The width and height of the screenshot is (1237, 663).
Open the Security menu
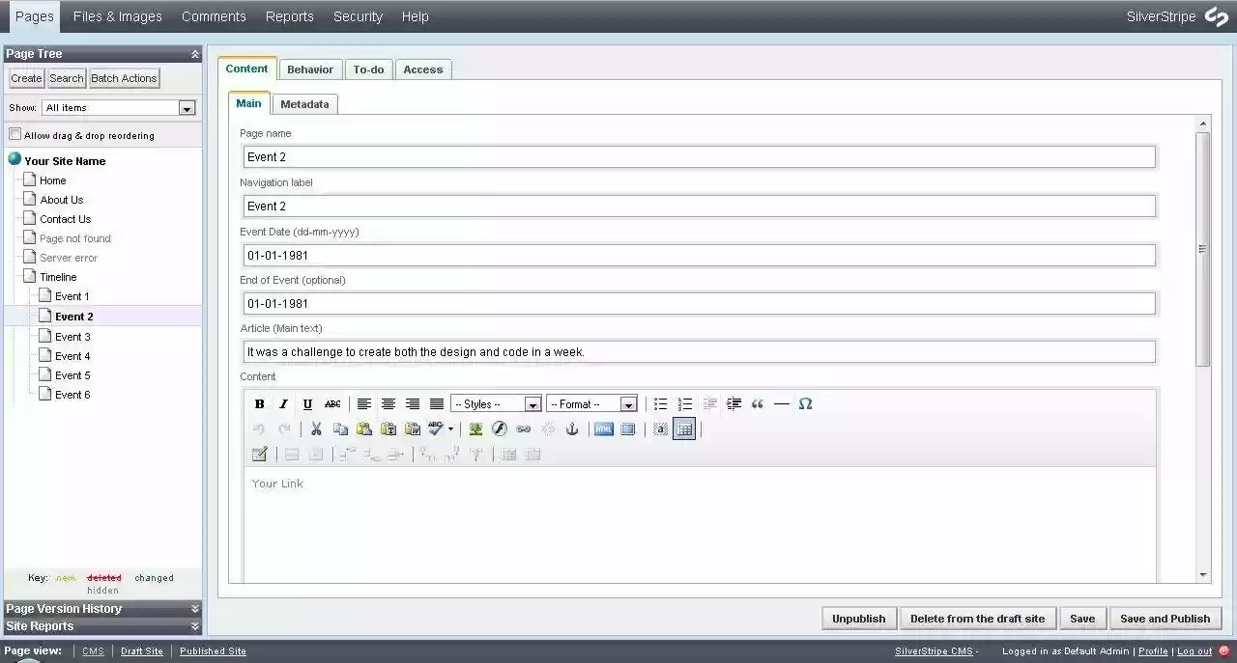tap(358, 16)
